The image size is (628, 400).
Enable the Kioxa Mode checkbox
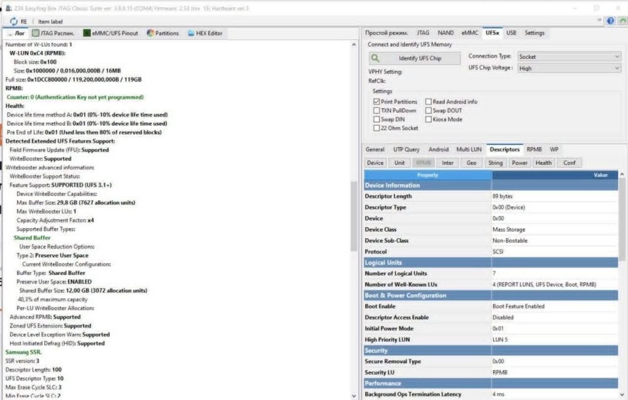tap(428, 120)
